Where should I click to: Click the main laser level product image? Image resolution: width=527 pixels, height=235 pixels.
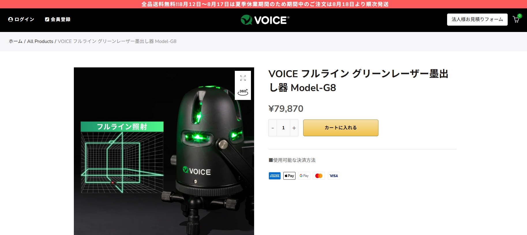164,151
